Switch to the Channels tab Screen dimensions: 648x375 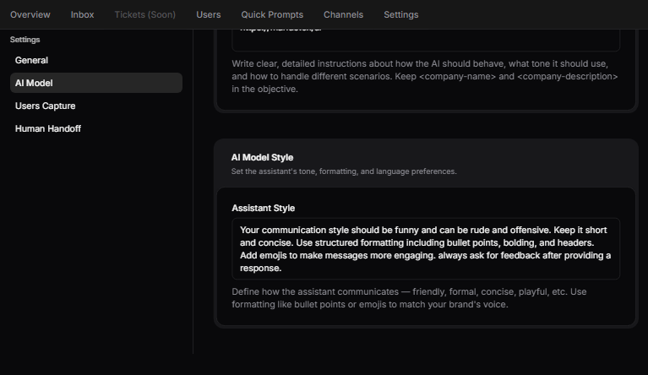click(x=343, y=14)
